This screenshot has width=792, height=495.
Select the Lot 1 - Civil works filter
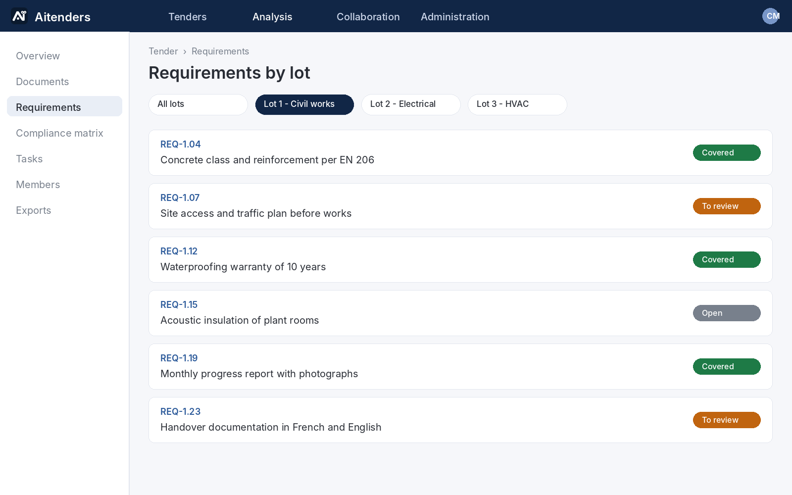(x=304, y=104)
